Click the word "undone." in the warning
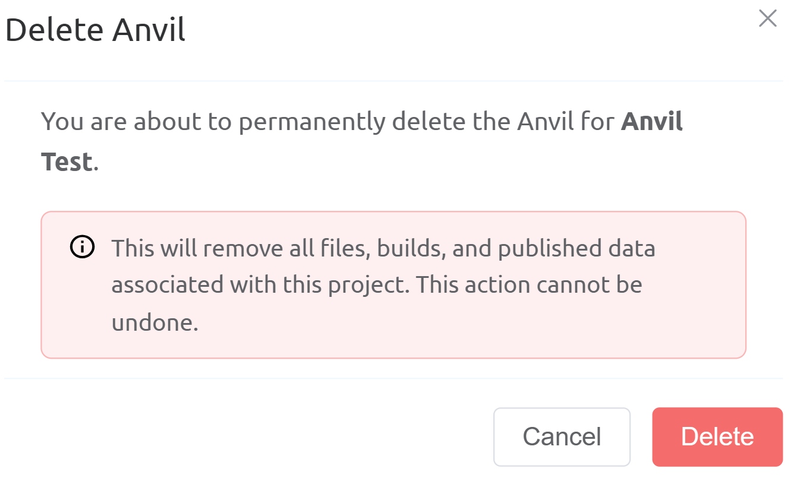The width and height of the screenshot is (797, 478). pos(155,322)
